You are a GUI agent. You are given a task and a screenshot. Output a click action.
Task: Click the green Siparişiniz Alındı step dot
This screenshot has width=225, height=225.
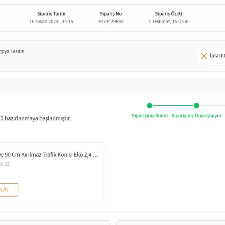point(150,105)
